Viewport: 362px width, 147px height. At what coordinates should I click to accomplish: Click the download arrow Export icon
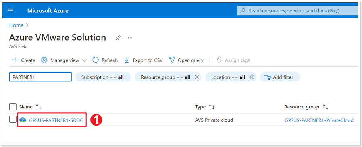pyautogui.click(x=127, y=60)
